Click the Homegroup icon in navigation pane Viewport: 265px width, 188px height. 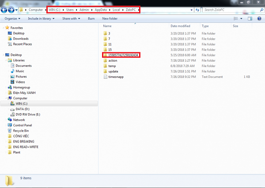pyautogui.click(x=9, y=87)
